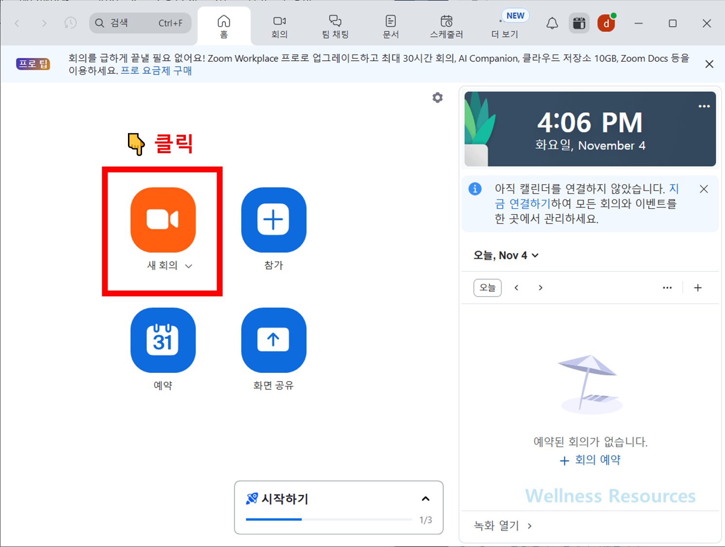Open the 예약 schedule calendar icon
Image resolution: width=725 pixels, height=547 pixels.
coord(163,340)
